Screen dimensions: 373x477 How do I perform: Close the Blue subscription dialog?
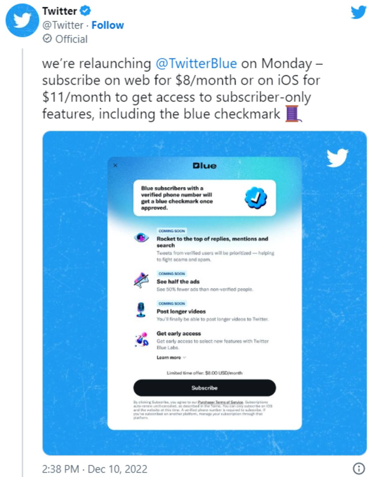click(x=115, y=166)
